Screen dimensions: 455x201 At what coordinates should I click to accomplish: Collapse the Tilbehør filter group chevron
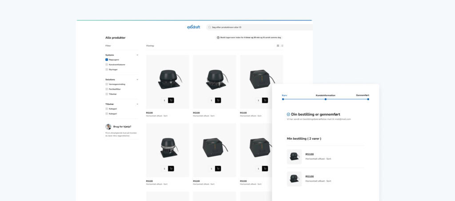137,104
